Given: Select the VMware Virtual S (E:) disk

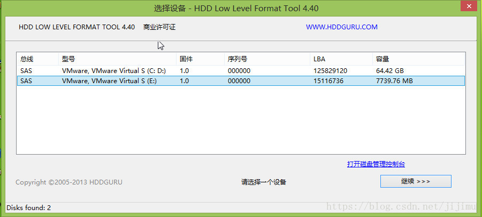Looking at the screenshot, I should [241, 81].
